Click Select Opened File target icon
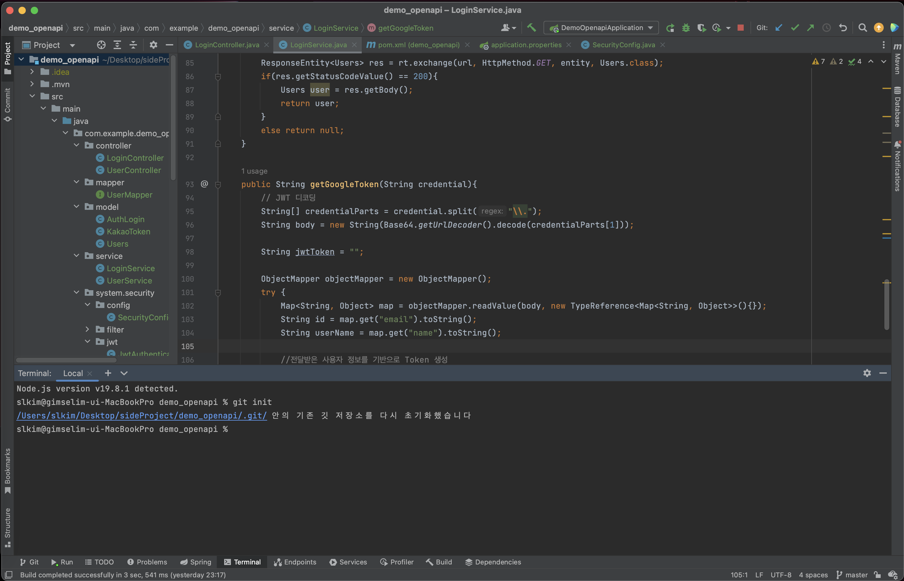The width and height of the screenshot is (904, 581). pos(101,45)
